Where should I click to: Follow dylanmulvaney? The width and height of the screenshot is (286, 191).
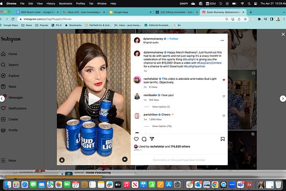pos(174,39)
